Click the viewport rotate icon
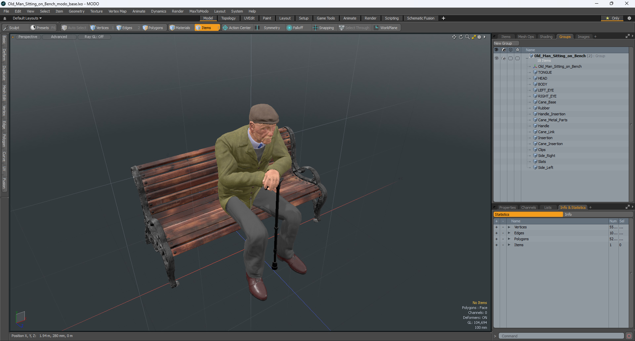Screen dimensions: 635x341 (461, 37)
